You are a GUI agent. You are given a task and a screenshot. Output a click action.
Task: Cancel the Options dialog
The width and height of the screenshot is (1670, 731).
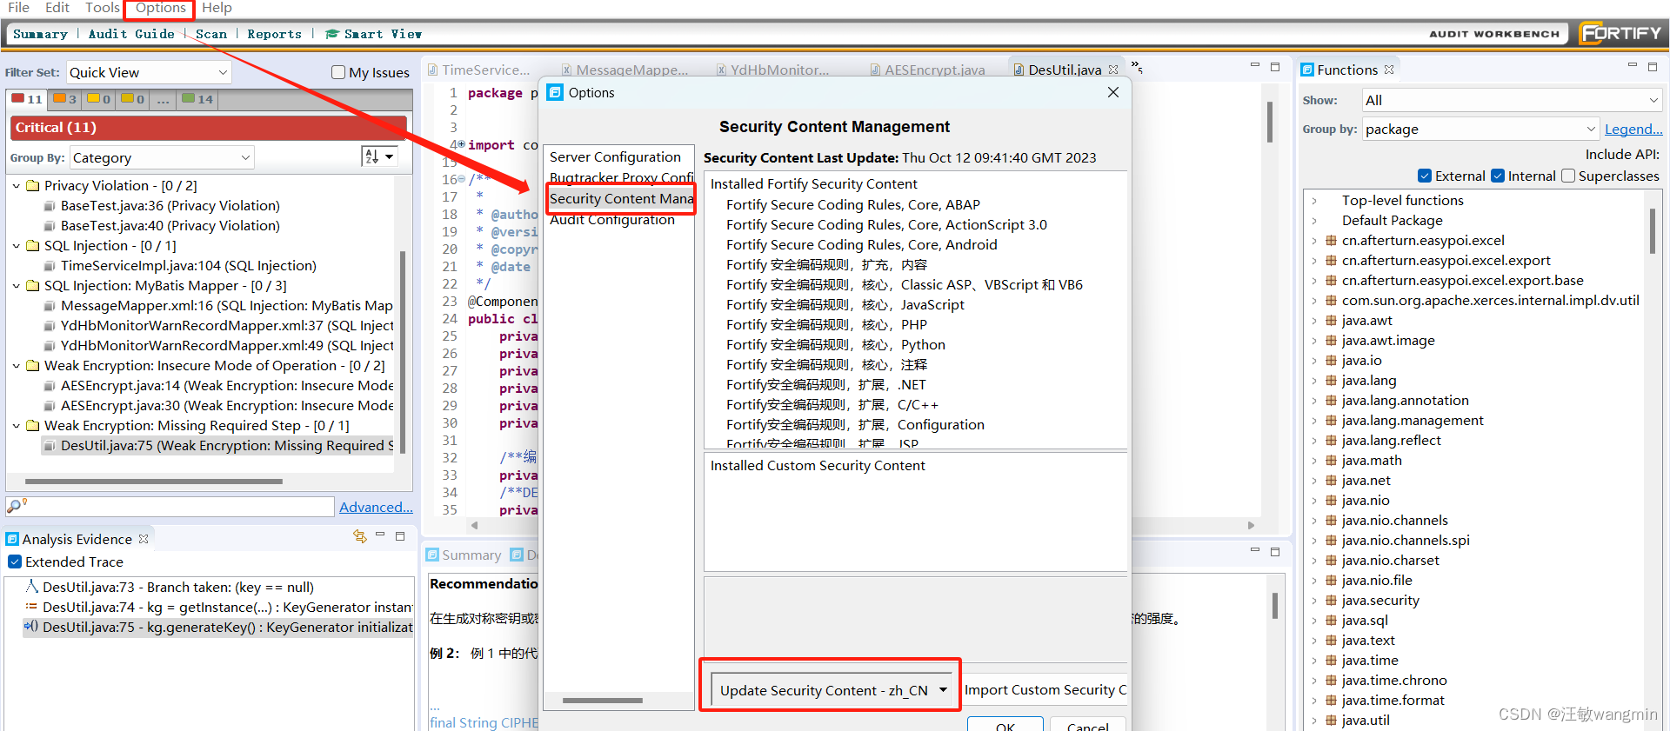[x=1087, y=724]
